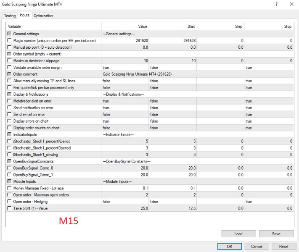Screen dimensions: 299x252
Task: Tick iStochastic_Stoch1_percentDperiod checkbox
Action: click(9, 148)
